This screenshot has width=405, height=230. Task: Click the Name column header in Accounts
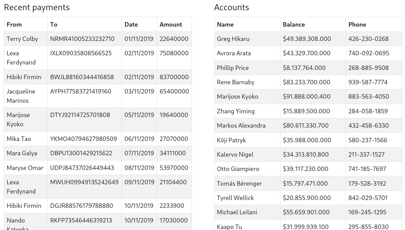225,25
